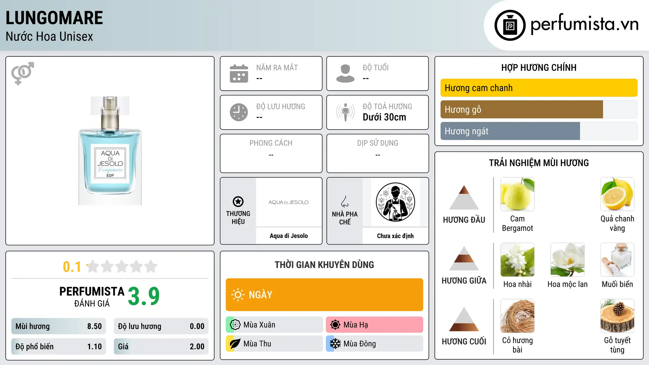Click the yellow Hương cam chanh bar
Screen dimensions: 649x365
[539, 88]
